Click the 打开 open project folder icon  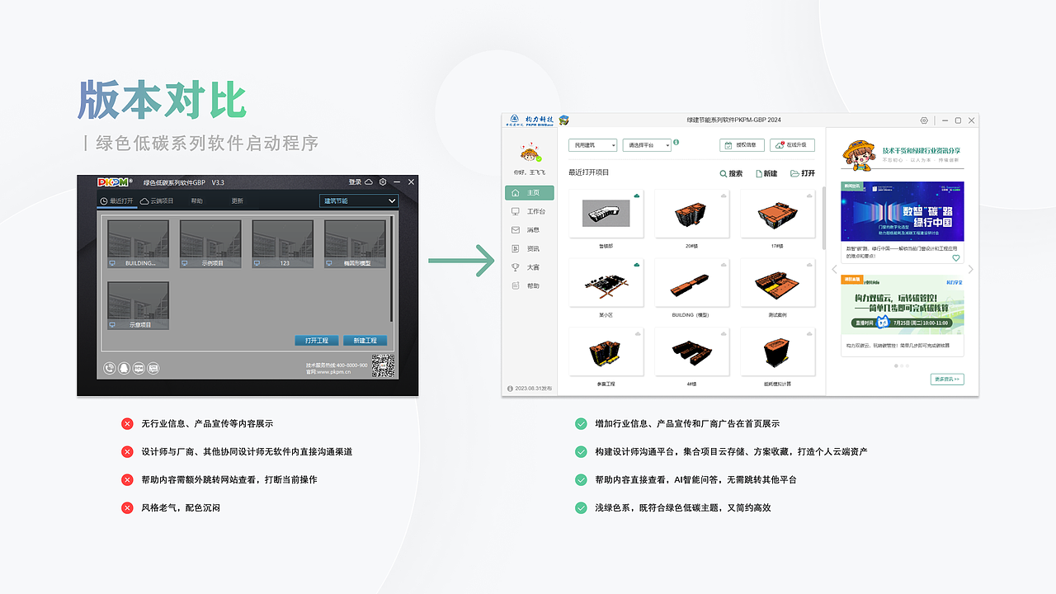794,174
